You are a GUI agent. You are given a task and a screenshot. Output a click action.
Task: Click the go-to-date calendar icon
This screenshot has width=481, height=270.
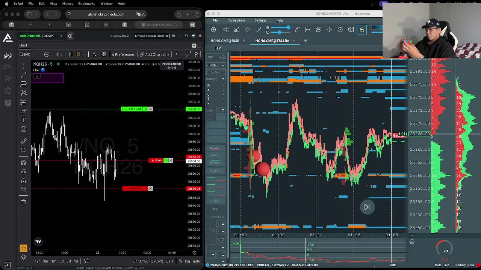pos(86,261)
